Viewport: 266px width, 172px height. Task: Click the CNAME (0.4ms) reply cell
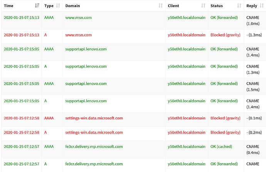253,150
